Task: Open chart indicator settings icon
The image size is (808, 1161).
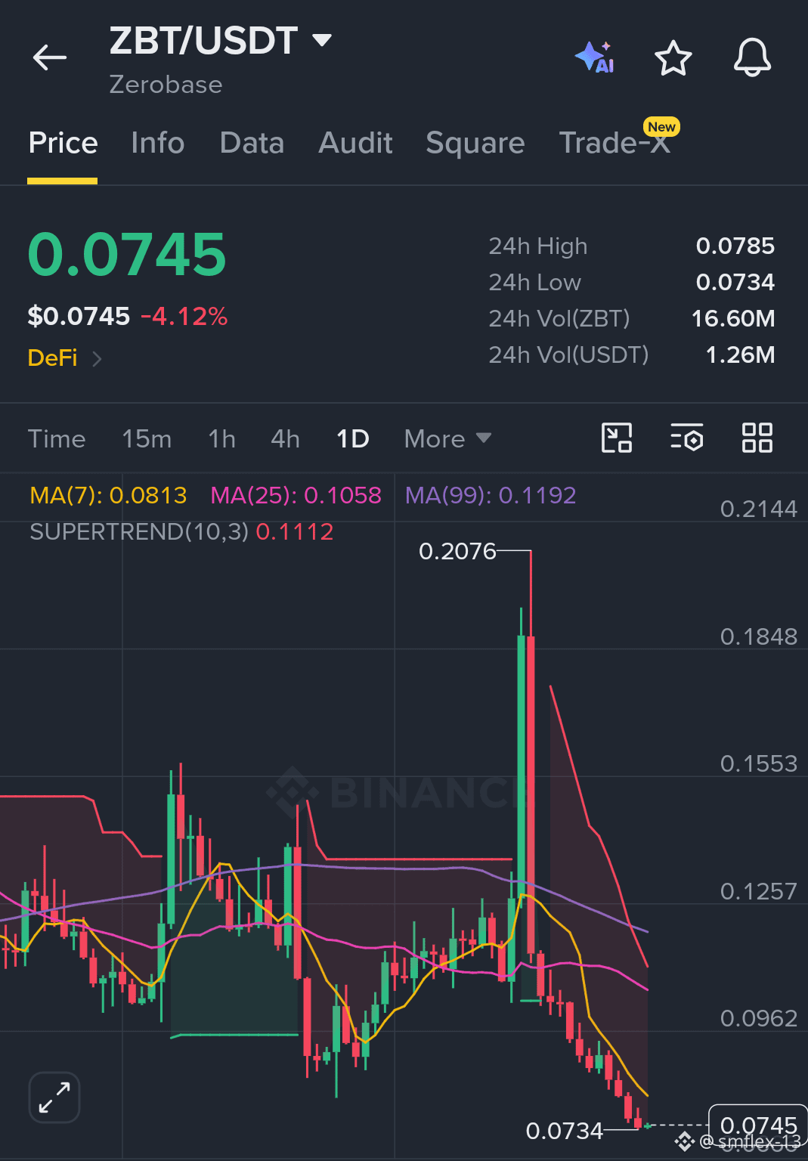Action: [686, 438]
